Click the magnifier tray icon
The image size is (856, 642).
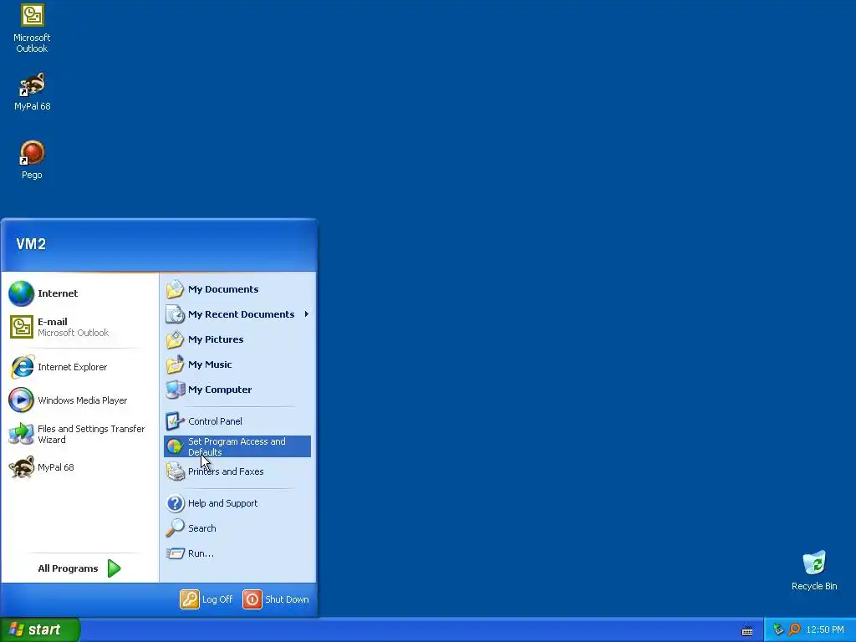(x=794, y=629)
